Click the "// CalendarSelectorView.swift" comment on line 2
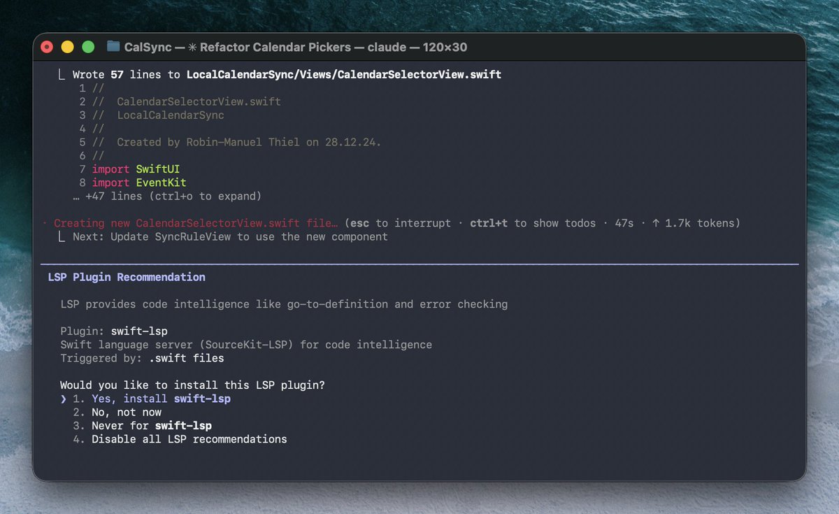 186,101
